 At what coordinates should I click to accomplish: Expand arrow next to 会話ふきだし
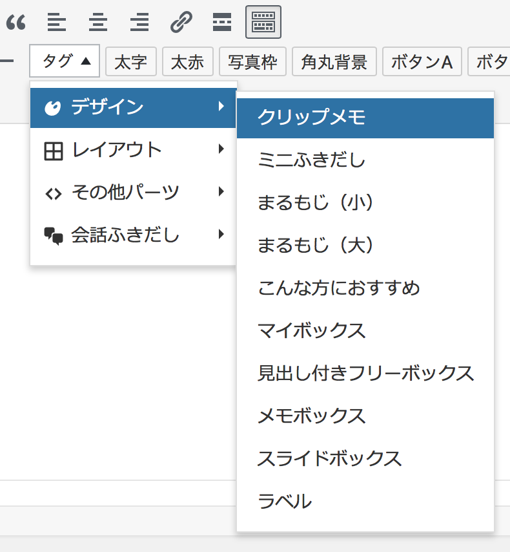(x=221, y=234)
